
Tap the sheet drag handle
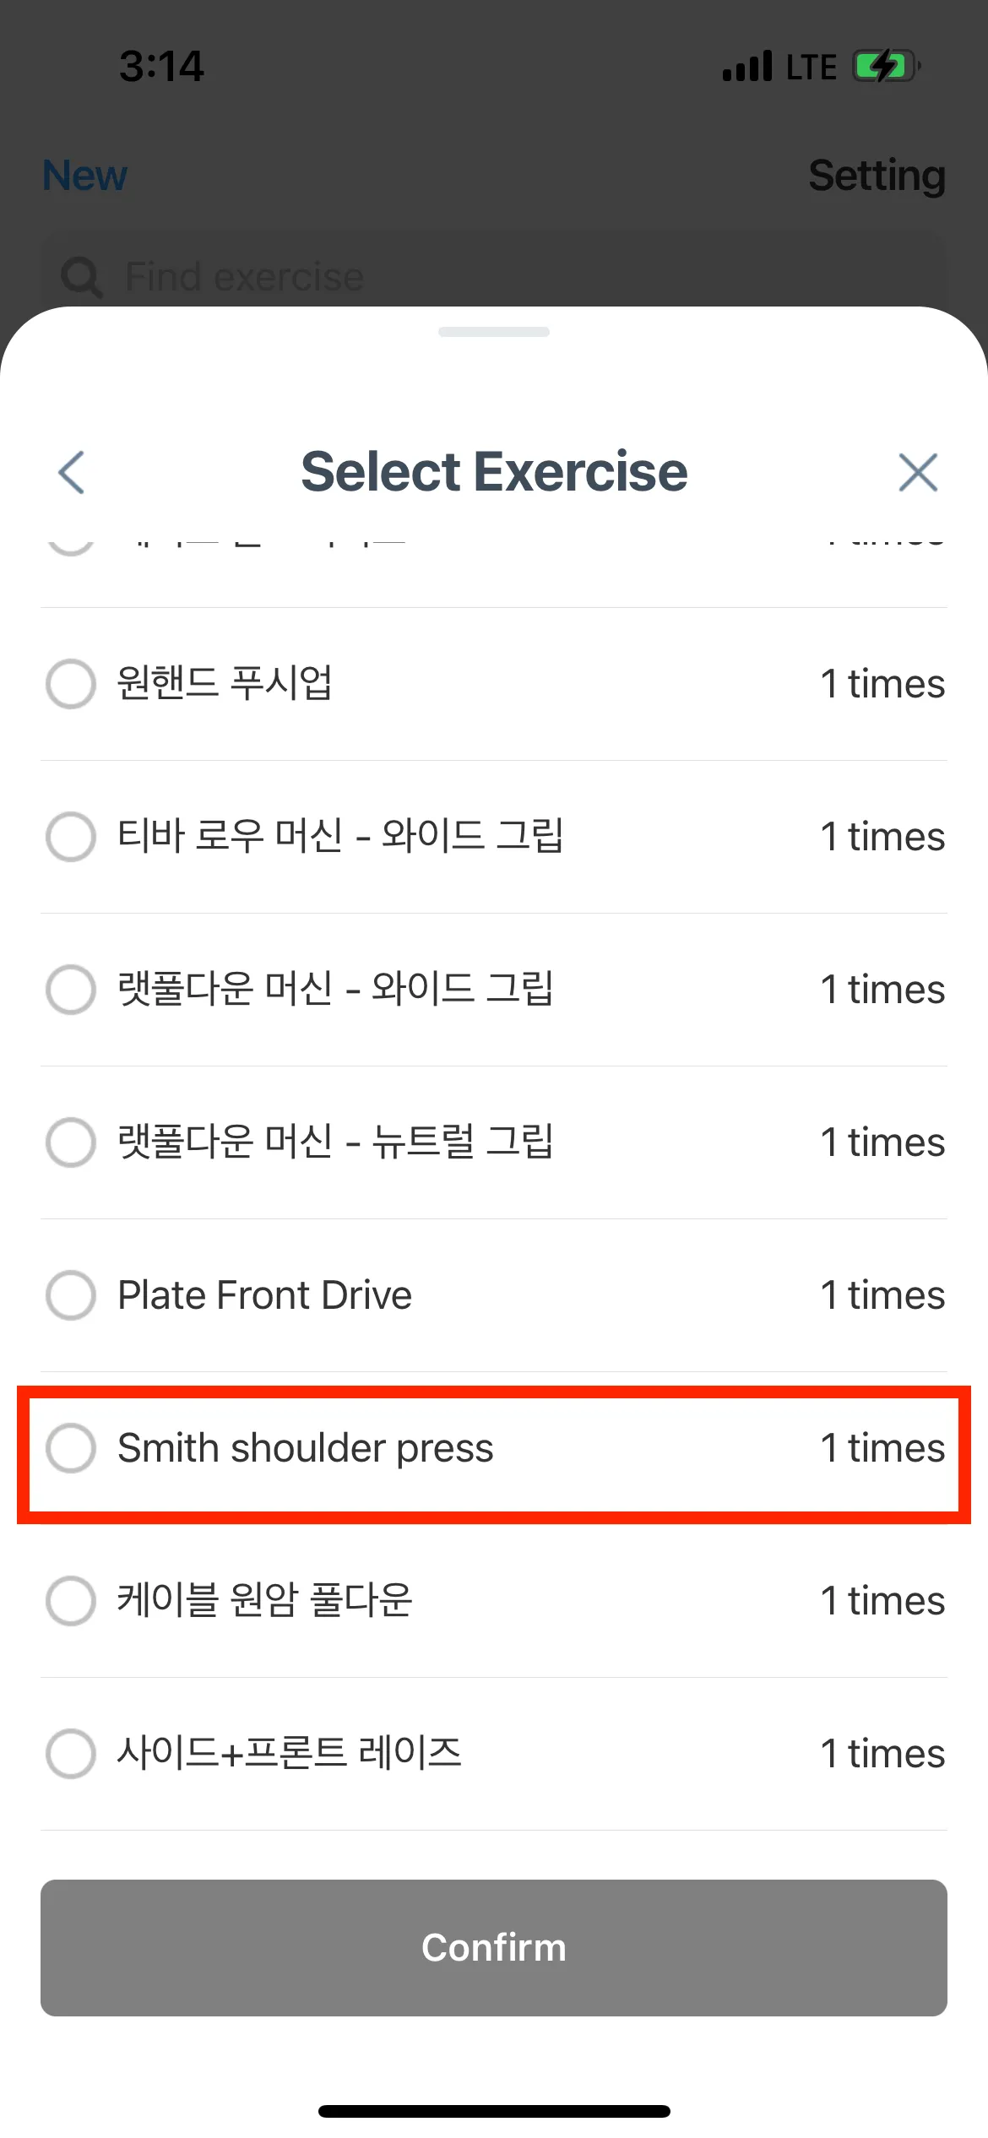pos(494,332)
